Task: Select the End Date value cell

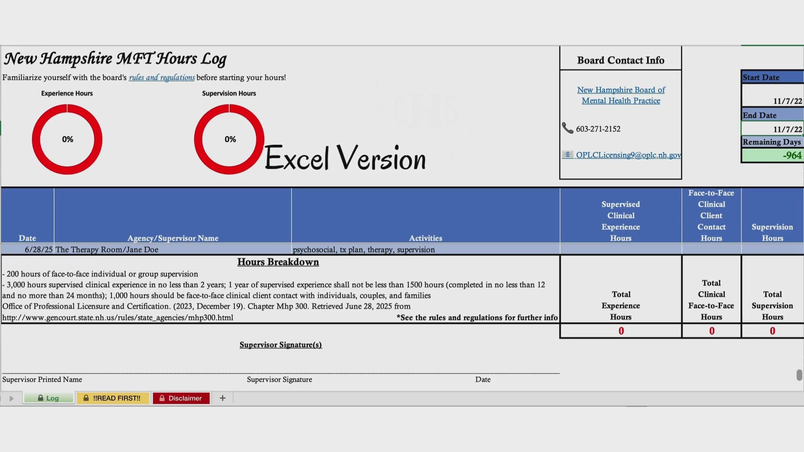Action: click(x=773, y=129)
